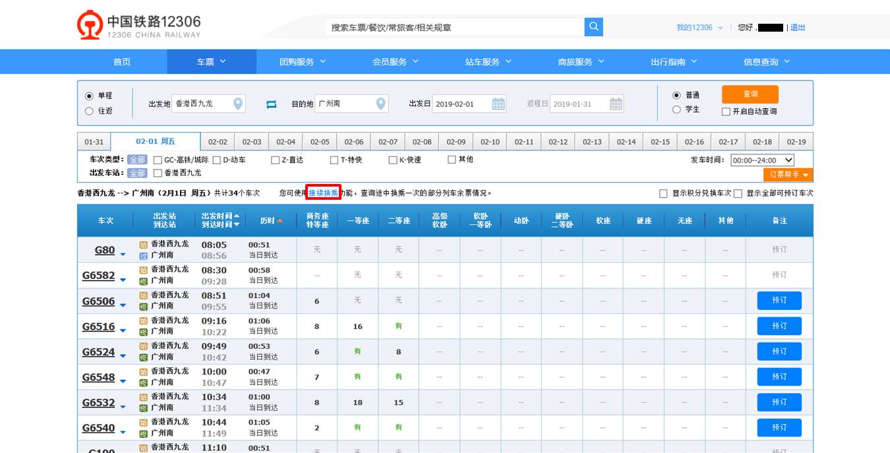
Task: Open calendar icon for return date
Action: [x=616, y=104]
